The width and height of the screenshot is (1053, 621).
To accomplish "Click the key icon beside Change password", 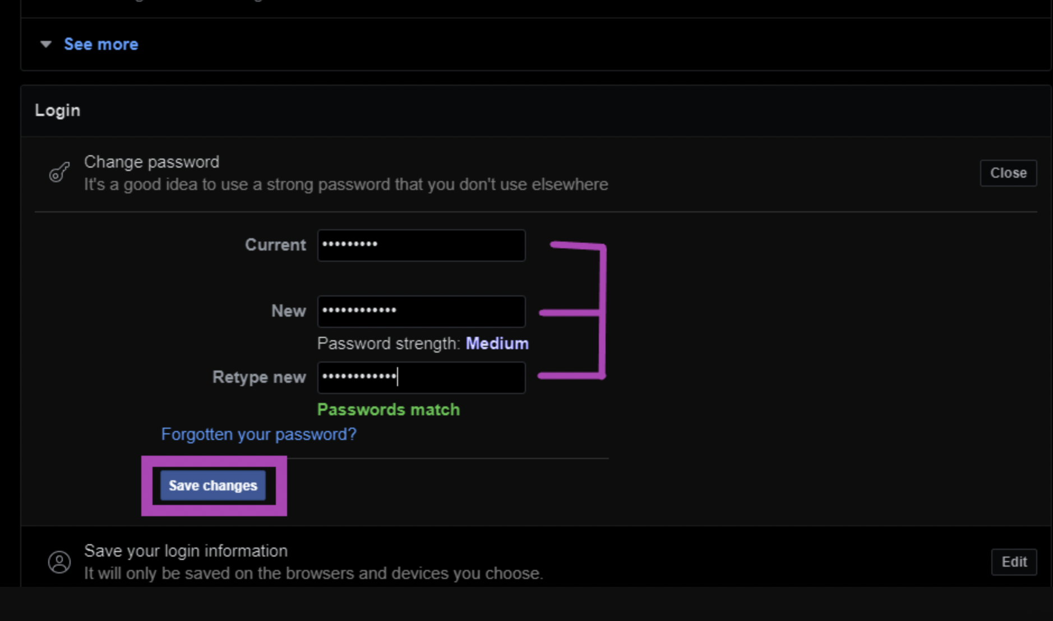I will point(59,172).
